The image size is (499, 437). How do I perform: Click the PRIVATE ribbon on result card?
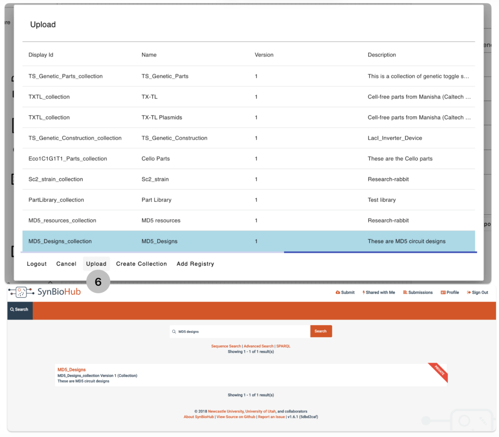[x=439, y=372]
